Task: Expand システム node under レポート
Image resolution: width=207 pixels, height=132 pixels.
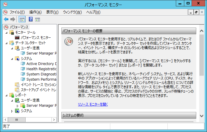Action: click(x=12, y=111)
